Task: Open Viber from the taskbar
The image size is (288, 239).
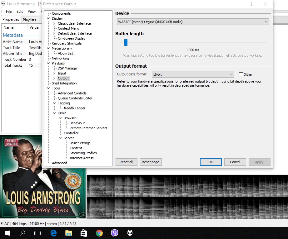Action: (x=115, y=233)
